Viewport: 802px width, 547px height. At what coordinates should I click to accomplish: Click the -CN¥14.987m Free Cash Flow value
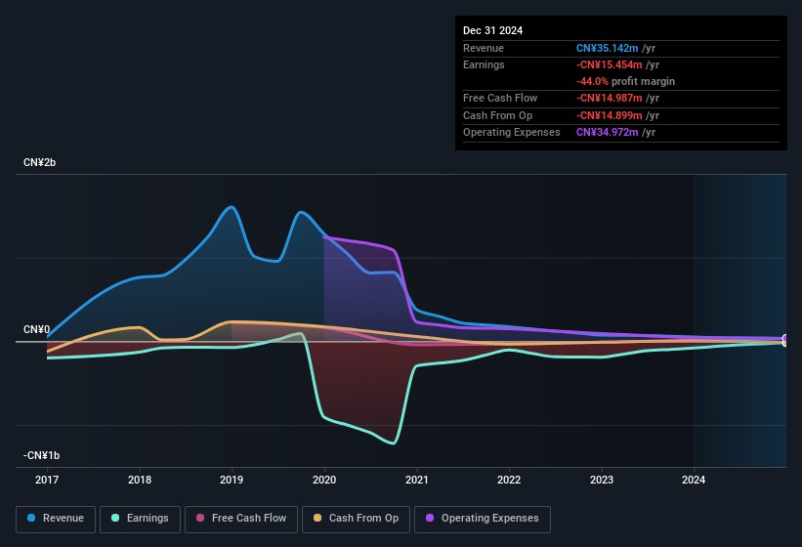point(610,98)
